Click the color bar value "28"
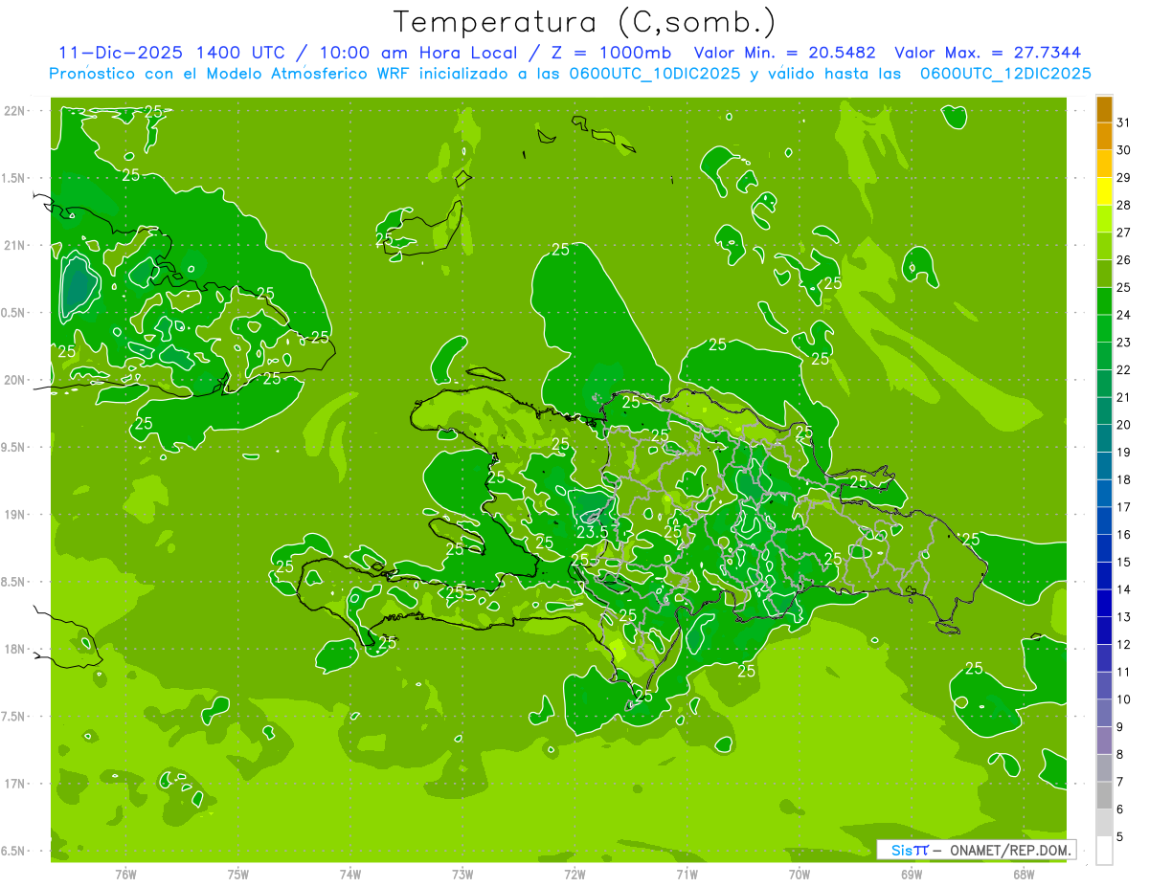The image size is (1149, 887). [x=1124, y=205]
